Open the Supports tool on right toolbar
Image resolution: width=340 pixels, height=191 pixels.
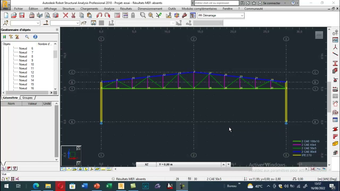pos(335,80)
